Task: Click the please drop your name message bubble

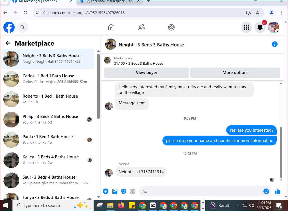Action: click(219, 141)
